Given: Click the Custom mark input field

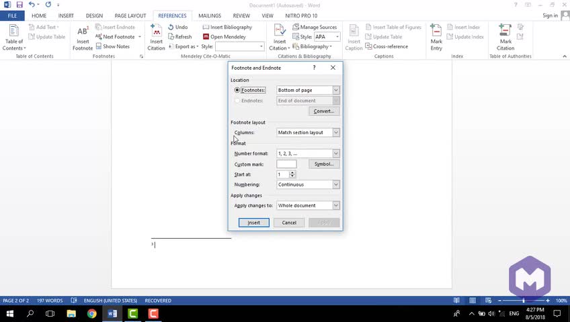Looking at the screenshot, I should (286, 164).
